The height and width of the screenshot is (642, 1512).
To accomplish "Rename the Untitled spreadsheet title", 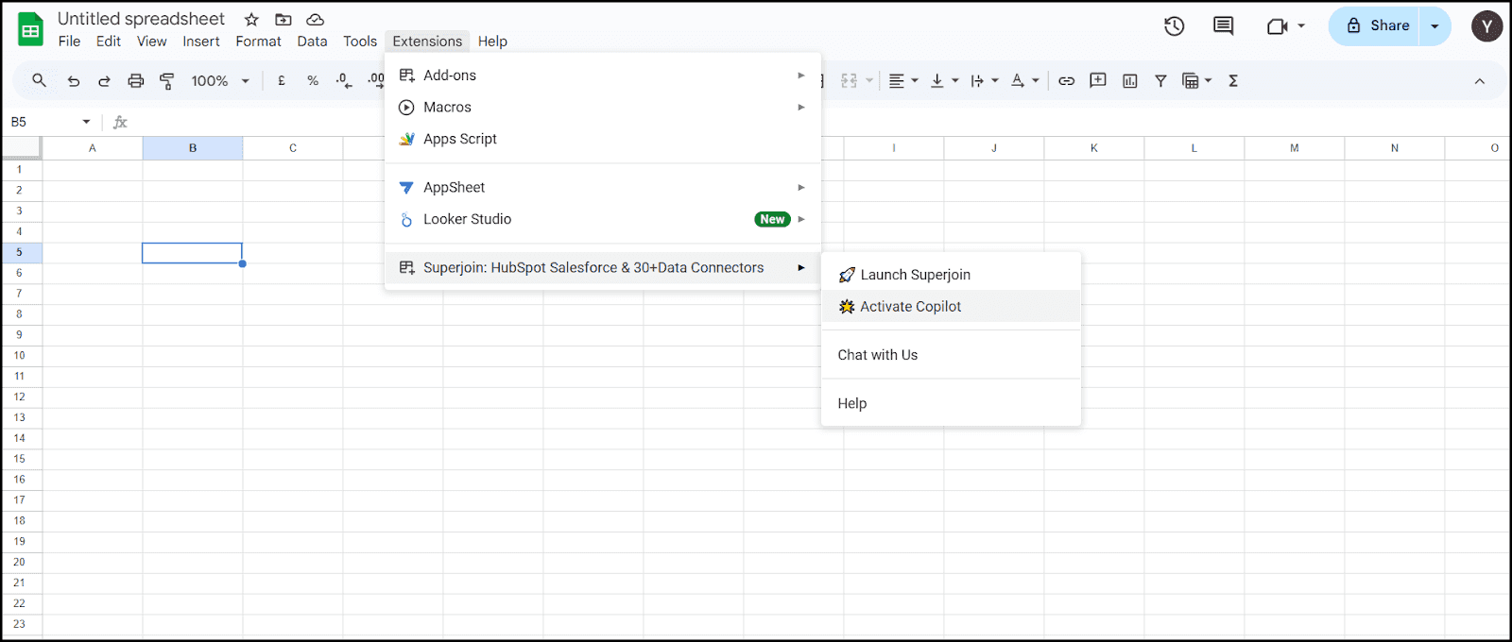I will point(141,19).
